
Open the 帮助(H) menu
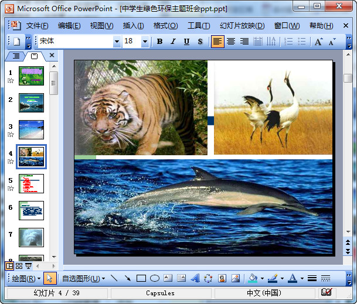coord(321,26)
